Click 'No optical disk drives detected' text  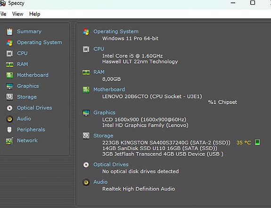click(140, 171)
